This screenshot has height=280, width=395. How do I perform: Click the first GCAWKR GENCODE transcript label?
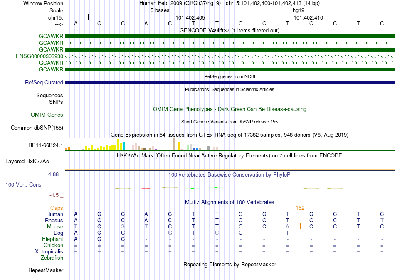[51, 36]
